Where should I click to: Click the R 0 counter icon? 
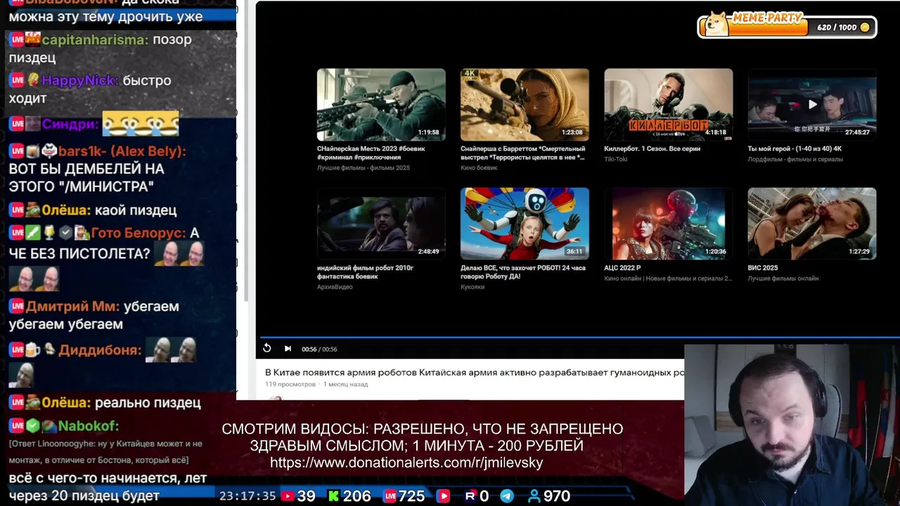coord(470,496)
